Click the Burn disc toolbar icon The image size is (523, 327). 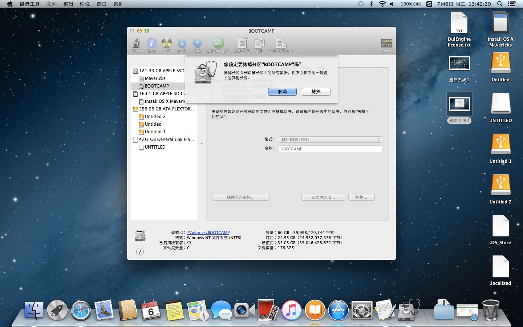(x=167, y=44)
